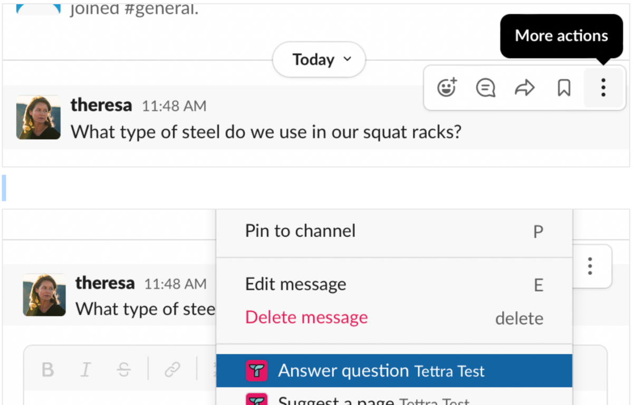Choose Answer question with Tettra Test
Screen dimensions: 633x405
381,371
